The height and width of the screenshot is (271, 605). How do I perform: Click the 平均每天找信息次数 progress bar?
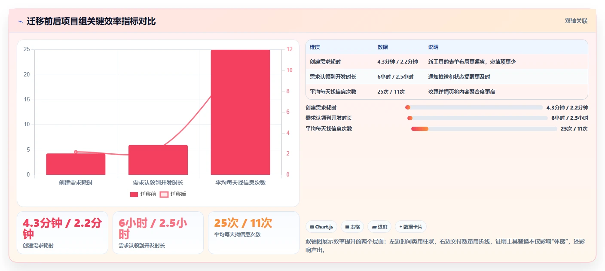click(x=484, y=129)
